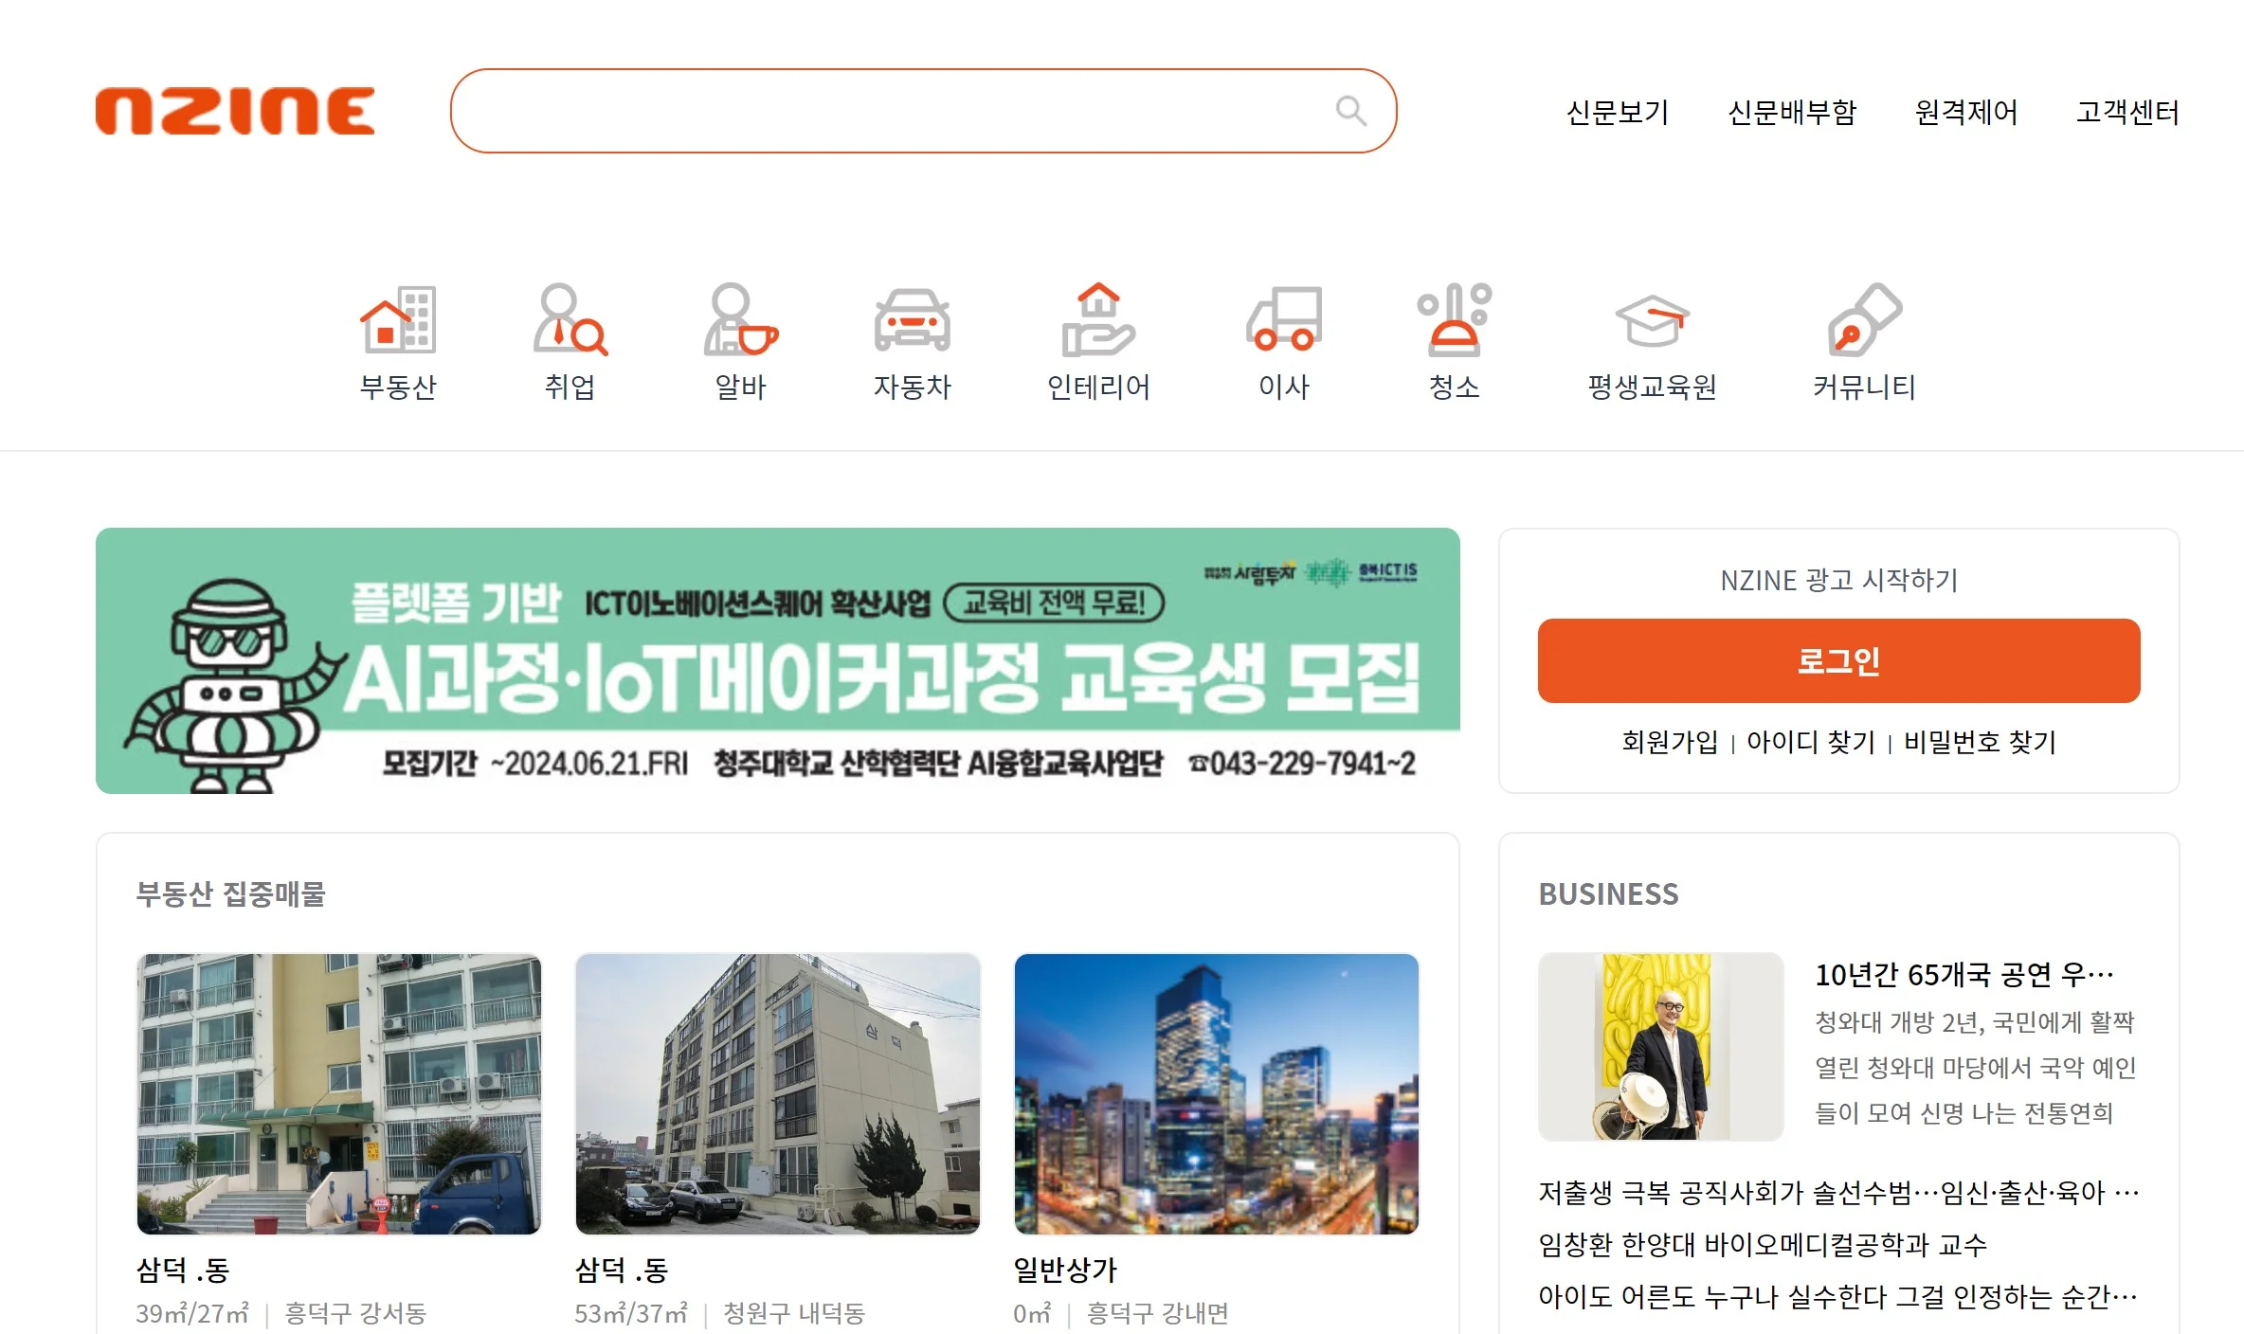Click the 비밀번호 찾기 link

(1980, 742)
